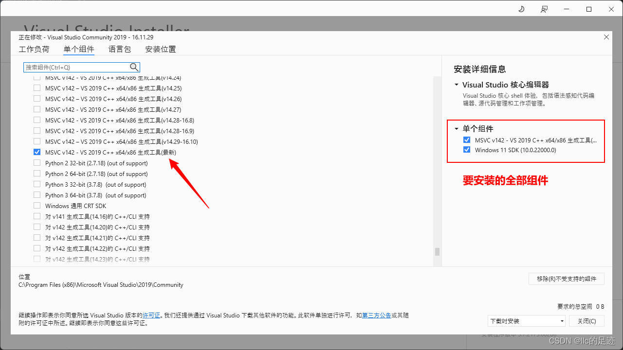Select 单个组件 tab
This screenshot has height=350, width=623.
point(79,49)
